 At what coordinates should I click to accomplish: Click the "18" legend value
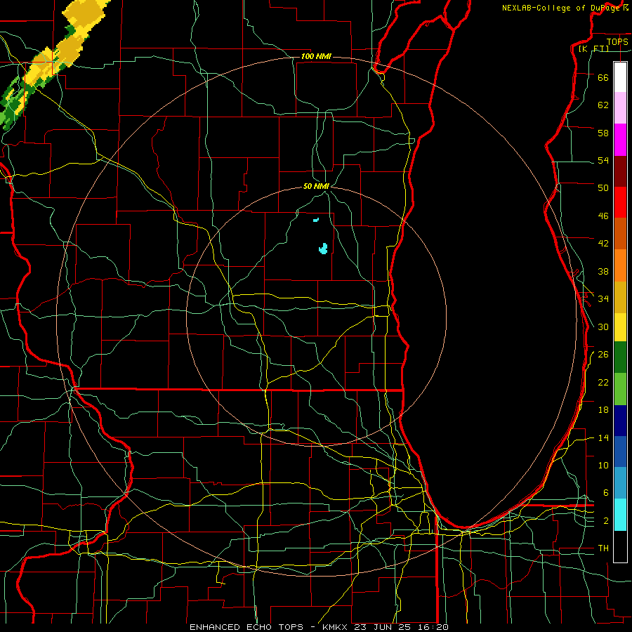click(603, 410)
